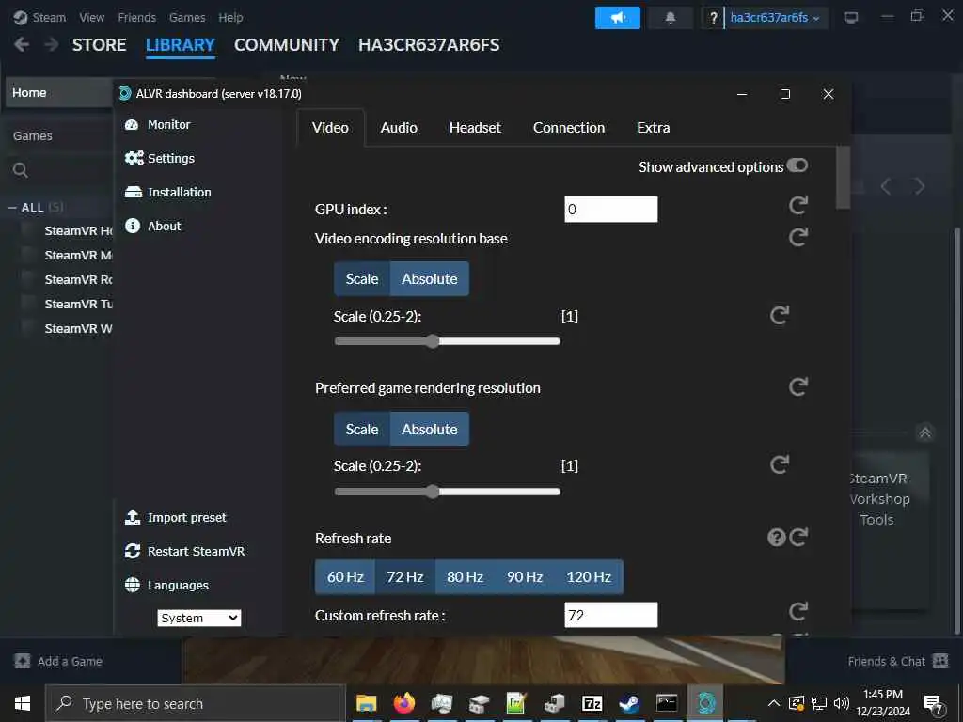Click the Steam help question mark button
This screenshot has width=963, height=722.
(x=713, y=18)
